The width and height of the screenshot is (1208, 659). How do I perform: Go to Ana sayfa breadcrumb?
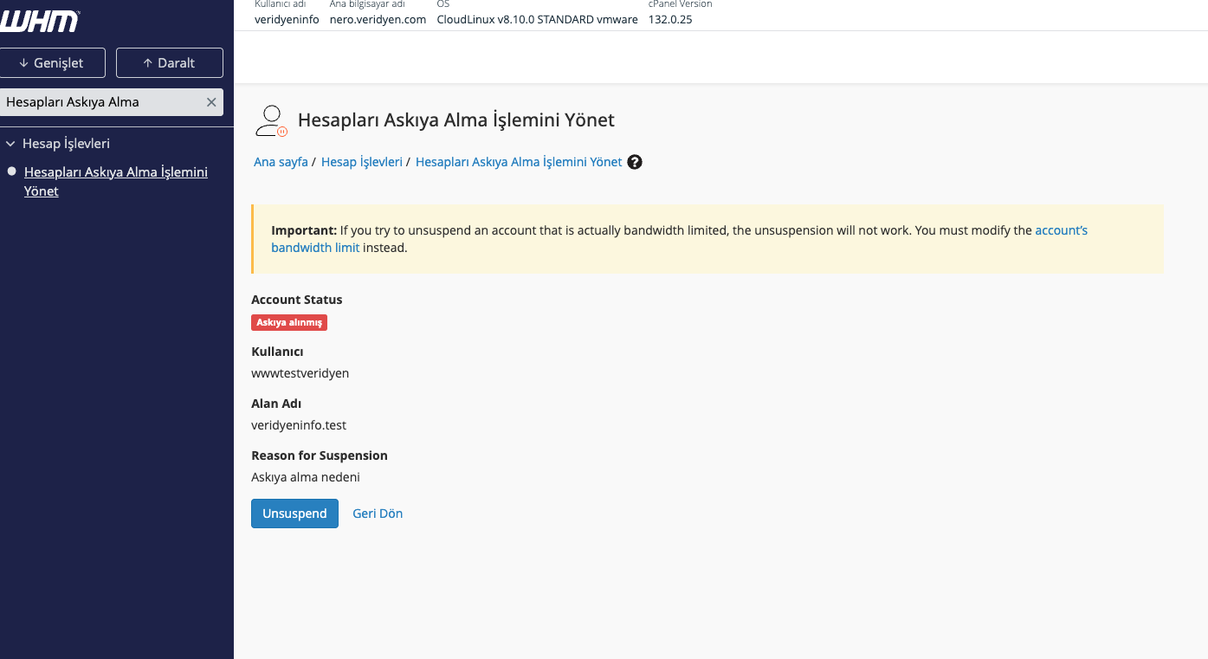[x=281, y=162]
